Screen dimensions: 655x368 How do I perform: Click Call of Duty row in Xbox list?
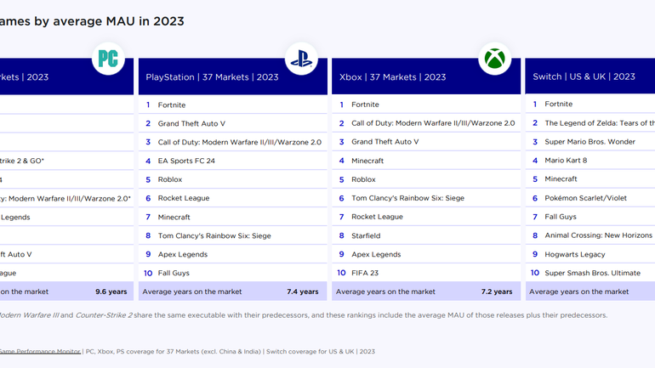[426, 123]
